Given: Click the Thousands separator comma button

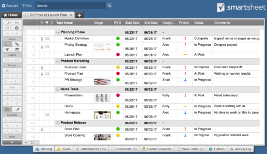Looking at the screenshot, I should pos(17,126).
